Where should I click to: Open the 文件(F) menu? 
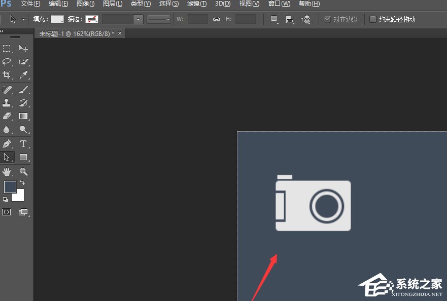[x=30, y=4]
